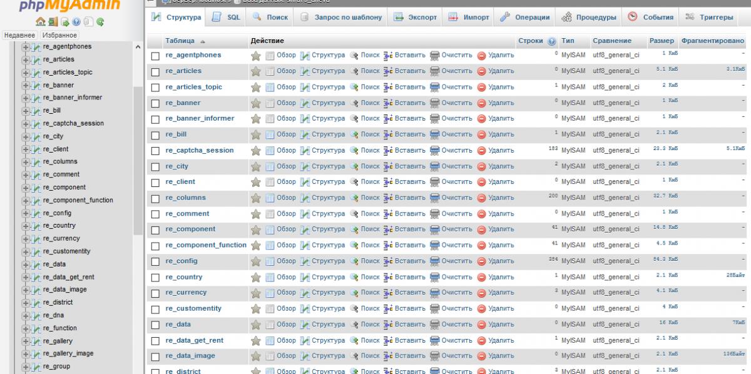Click empty icon for re_currency row
The width and height of the screenshot is (751, 374).
pyautogui.click(x=435, y=293)
